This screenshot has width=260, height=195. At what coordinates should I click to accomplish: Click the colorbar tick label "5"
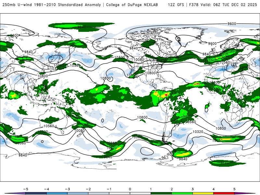234,189
